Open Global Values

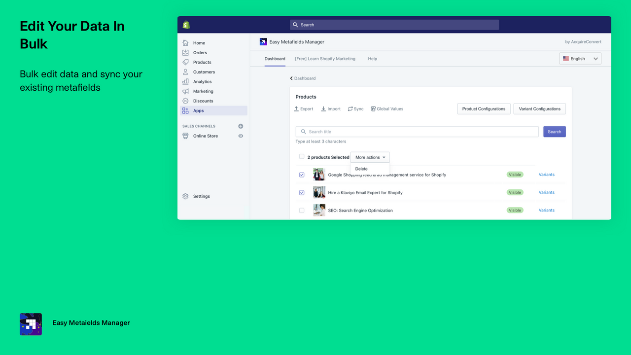(386, 108)
